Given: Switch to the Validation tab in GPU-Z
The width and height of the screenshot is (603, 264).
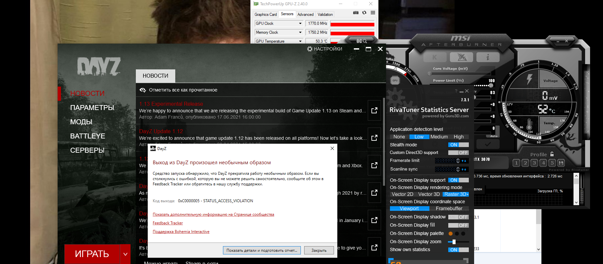Looking at the screenshot, I should (x=325, y=15).
